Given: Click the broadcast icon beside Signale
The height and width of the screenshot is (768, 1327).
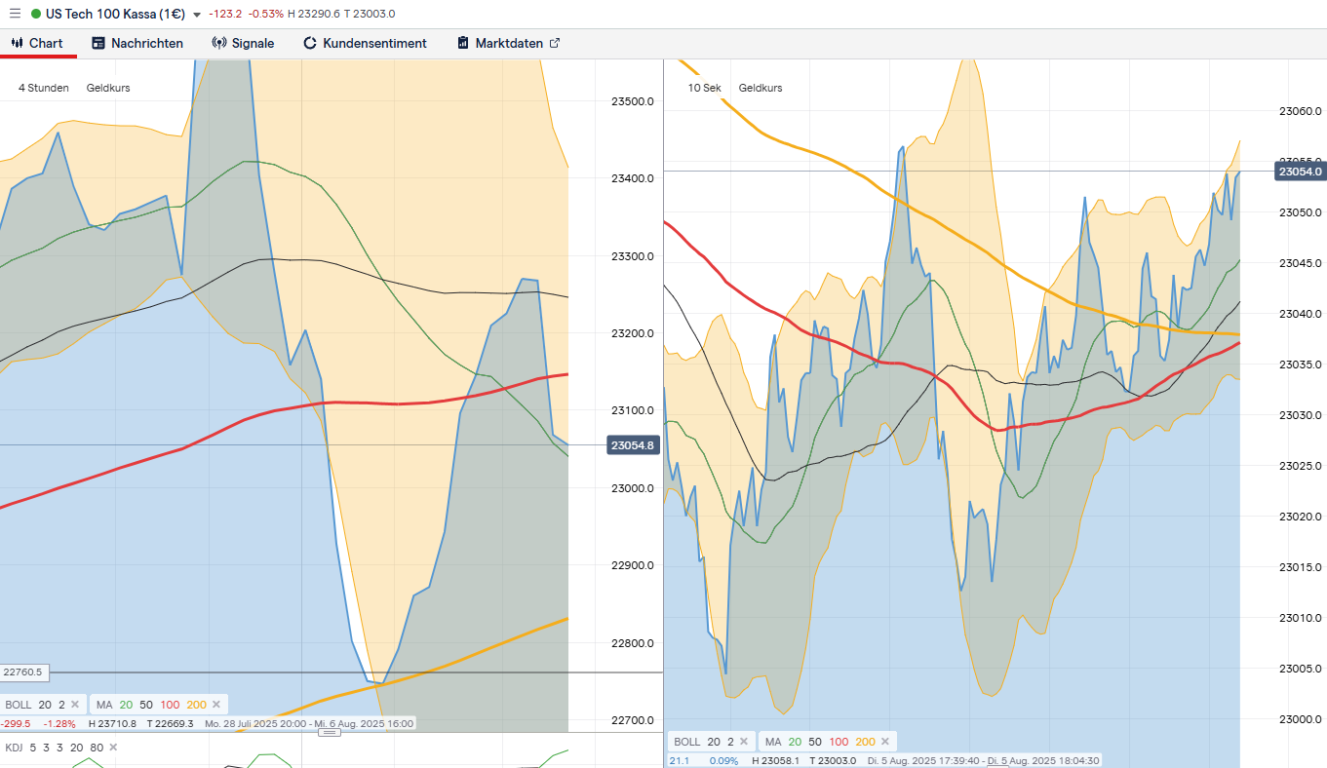Looking at the screenshot, I should pyautogui.click(x=219, y=43).
